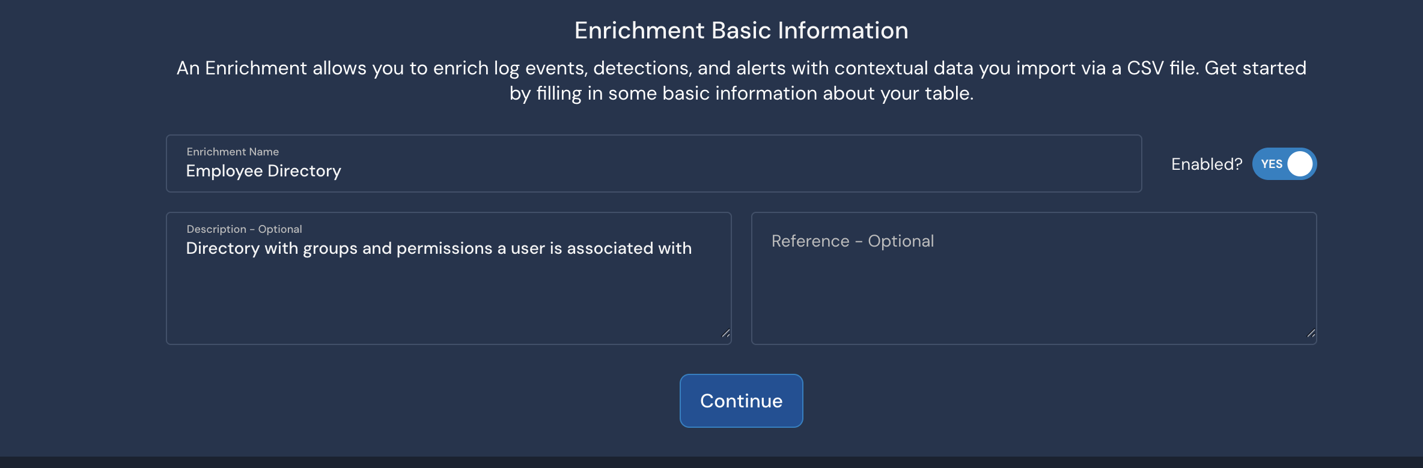Toggle the Enabled switch off

click(x=1284, y=164)
